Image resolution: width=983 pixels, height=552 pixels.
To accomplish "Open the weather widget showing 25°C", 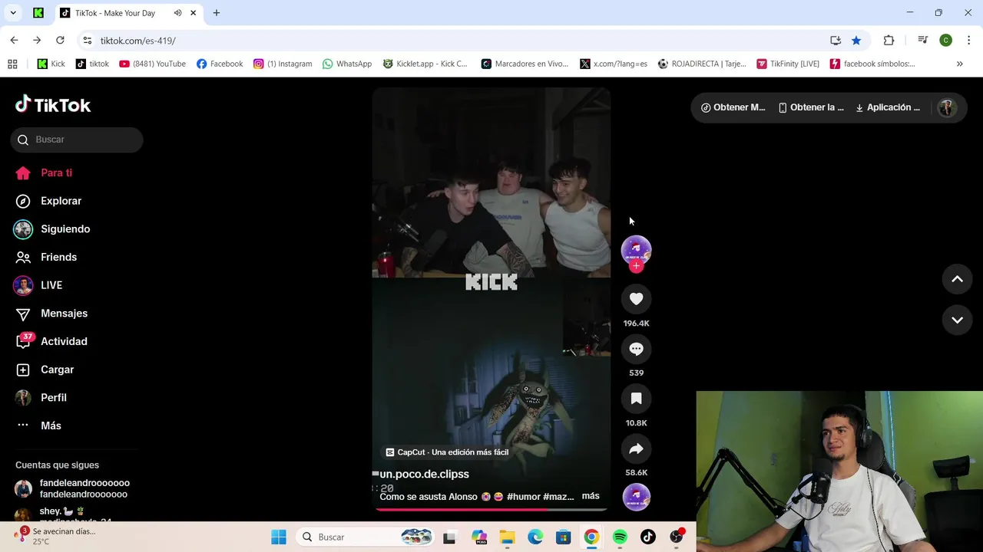I will tap(55, 536).
